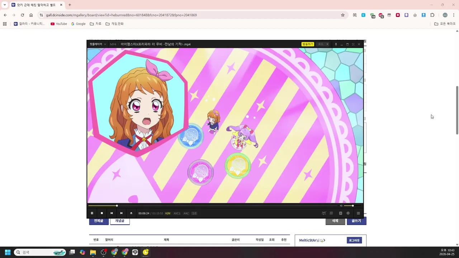Click the 추천 column header
The image size is (459, 258).
[284, 240]
